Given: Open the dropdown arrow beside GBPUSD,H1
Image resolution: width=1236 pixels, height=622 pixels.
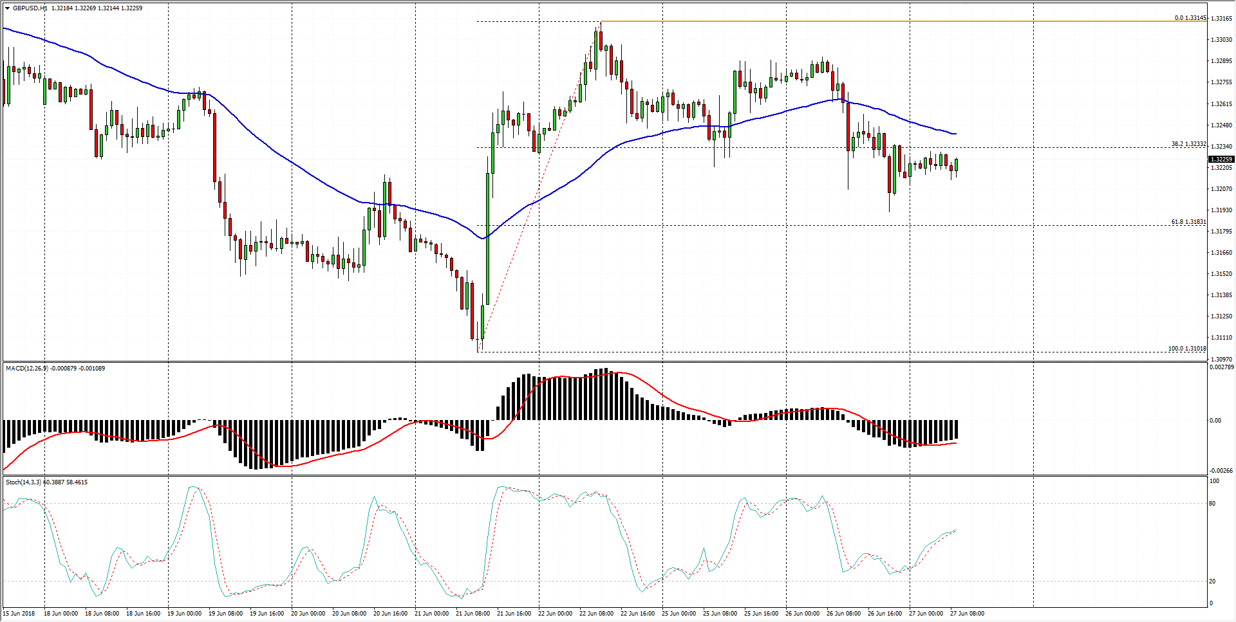Looking at the screenshot, I should pyautogui.click(x=7, y=8).
